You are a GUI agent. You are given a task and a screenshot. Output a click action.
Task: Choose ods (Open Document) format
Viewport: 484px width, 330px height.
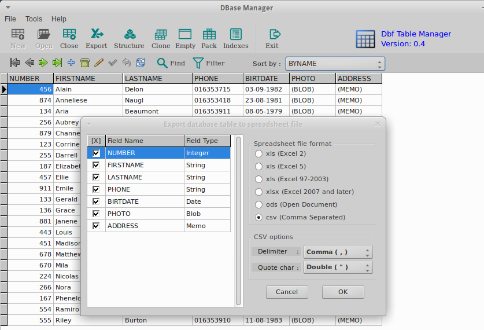[x=259, y=204]
